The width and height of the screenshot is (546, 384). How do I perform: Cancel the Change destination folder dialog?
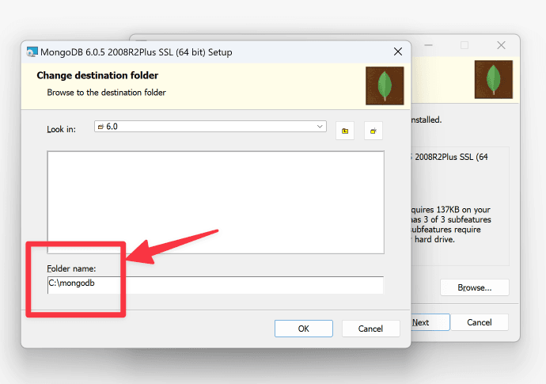coord(370,329)
